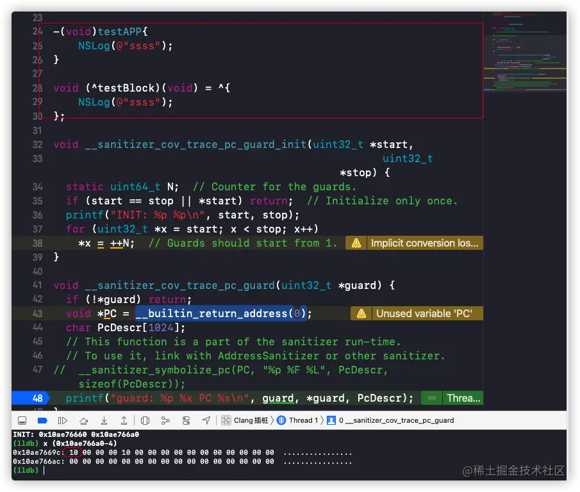Continue program execution
580x492 pixels.
coord(63,421)
